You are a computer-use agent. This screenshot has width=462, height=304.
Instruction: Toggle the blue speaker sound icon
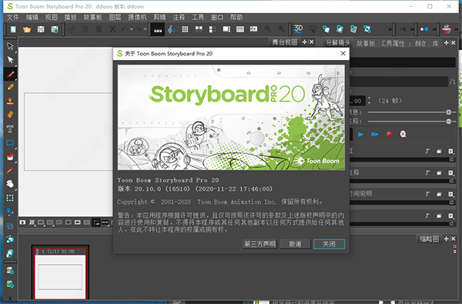(423, 29)
